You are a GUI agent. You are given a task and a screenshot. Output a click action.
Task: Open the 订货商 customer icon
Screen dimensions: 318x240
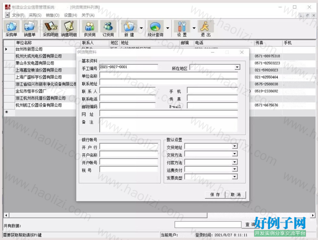(x=108, y=29)
